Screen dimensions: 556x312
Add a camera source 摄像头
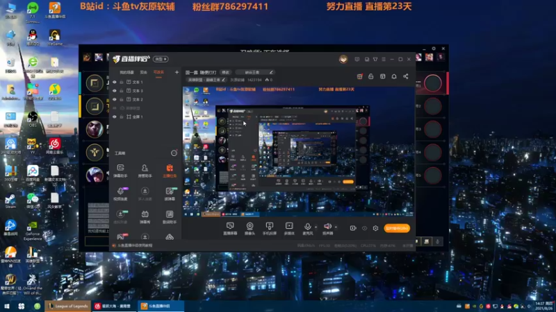coord(250,229)
